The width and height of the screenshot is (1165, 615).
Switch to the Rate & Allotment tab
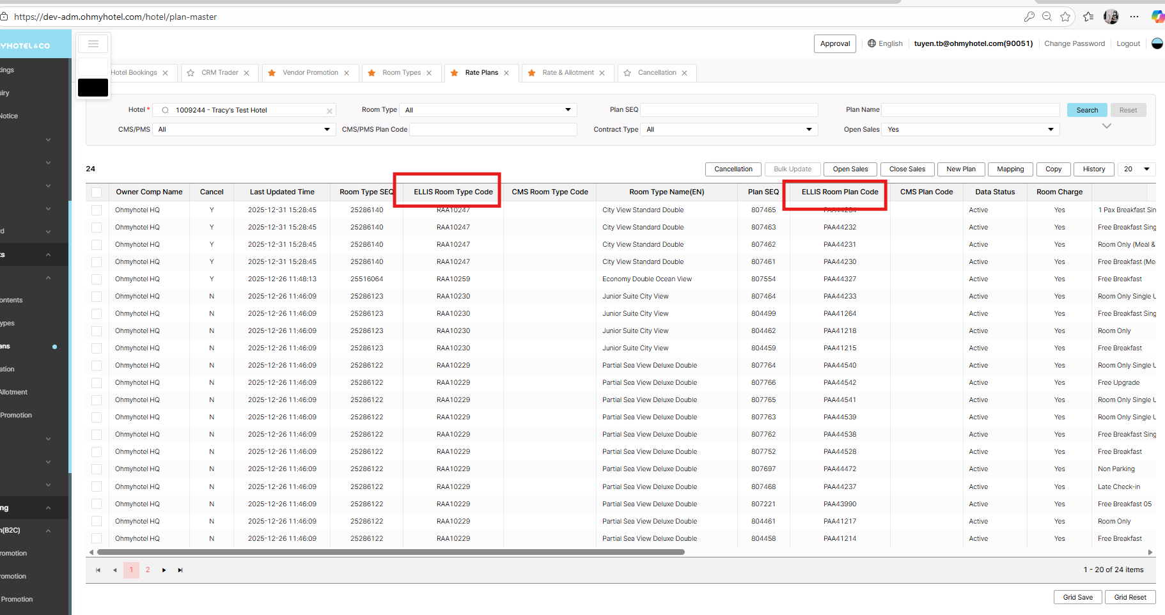pos(568,73)
